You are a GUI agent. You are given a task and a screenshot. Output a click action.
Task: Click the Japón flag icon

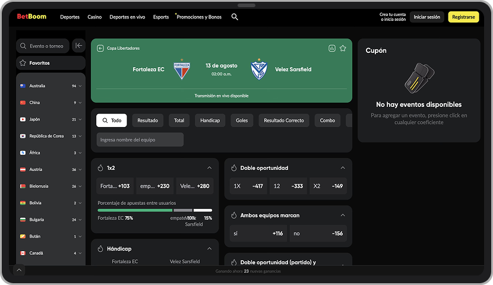(23, 119)
